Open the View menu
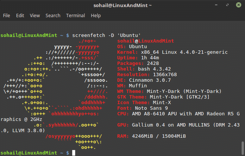 click(35, 15)
